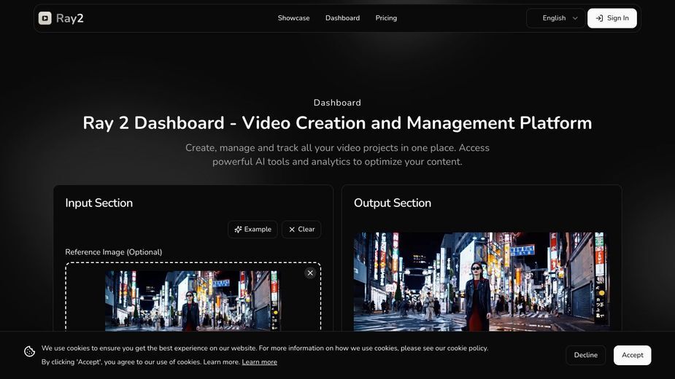Expand the English language chevron

point(575,18)
